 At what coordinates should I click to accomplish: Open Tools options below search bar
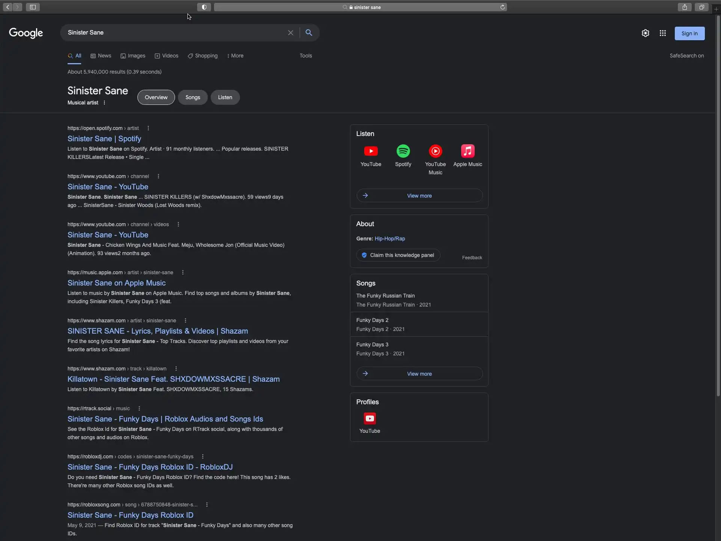306,56
